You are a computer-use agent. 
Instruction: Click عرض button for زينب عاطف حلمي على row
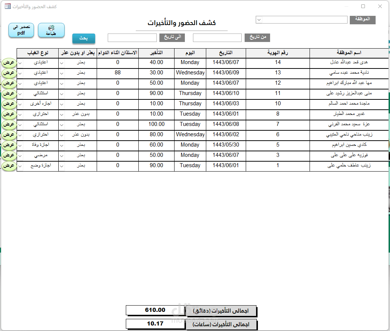9,166
